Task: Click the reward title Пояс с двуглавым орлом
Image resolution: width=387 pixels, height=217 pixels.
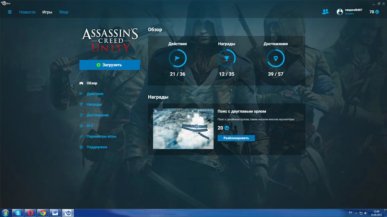Action: coord(242,111)
